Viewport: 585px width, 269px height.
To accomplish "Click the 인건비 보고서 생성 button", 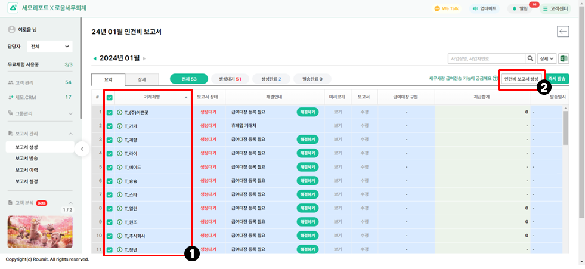I will coord(521,79).
